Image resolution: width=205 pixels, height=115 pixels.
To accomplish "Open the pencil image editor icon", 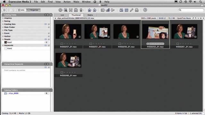I will 132,10.
